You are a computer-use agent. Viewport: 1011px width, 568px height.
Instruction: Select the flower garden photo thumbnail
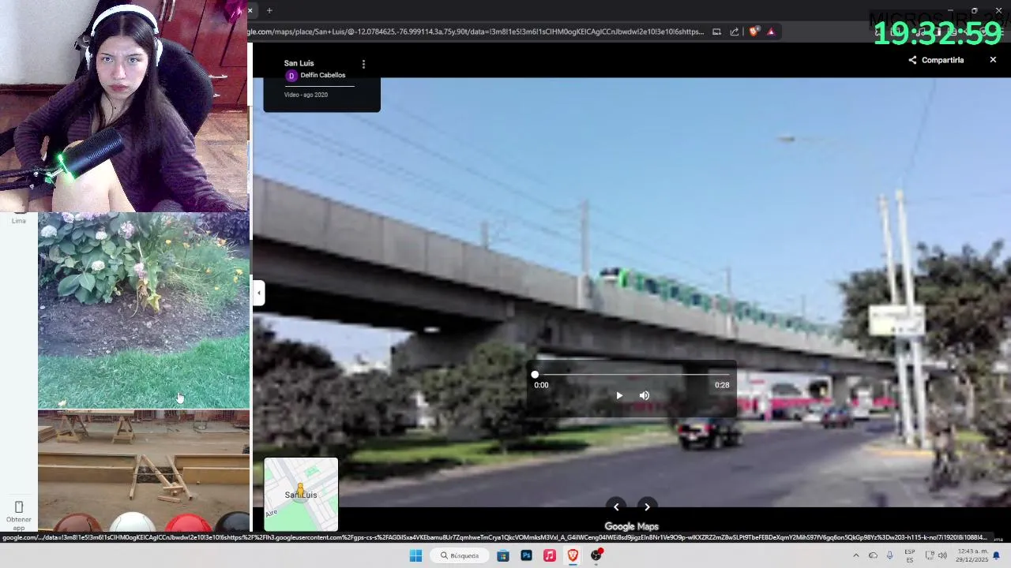tap(144, 310)
